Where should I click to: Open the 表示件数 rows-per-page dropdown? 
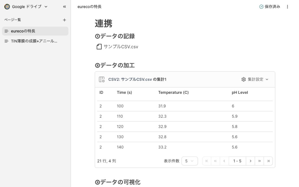click(x=189, y=161)
